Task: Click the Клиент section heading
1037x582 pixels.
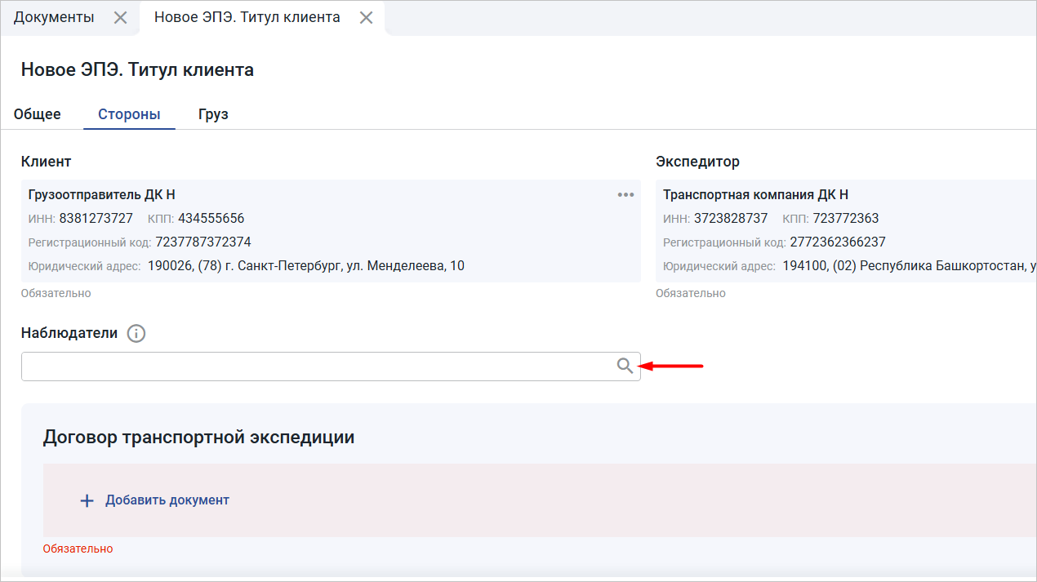Action: pyautogui.click(x=46, y=162)
